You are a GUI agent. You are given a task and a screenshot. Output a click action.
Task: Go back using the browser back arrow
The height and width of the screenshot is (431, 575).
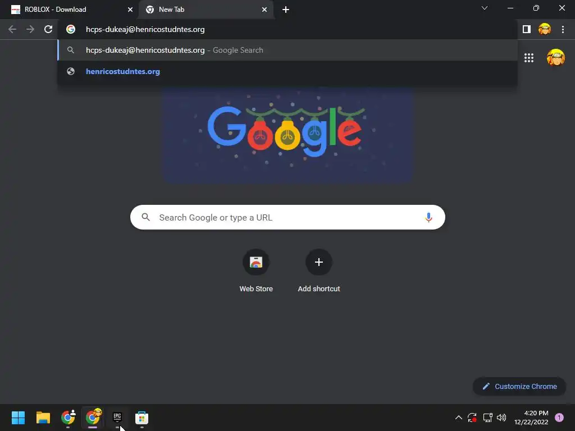click(x=12, y=29)
